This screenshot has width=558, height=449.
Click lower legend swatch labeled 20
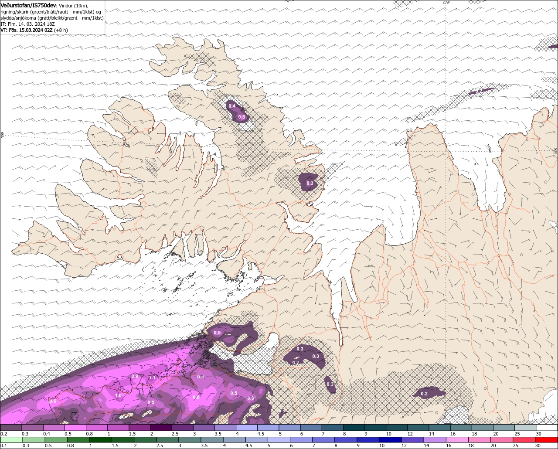click(x=502, y=439)
